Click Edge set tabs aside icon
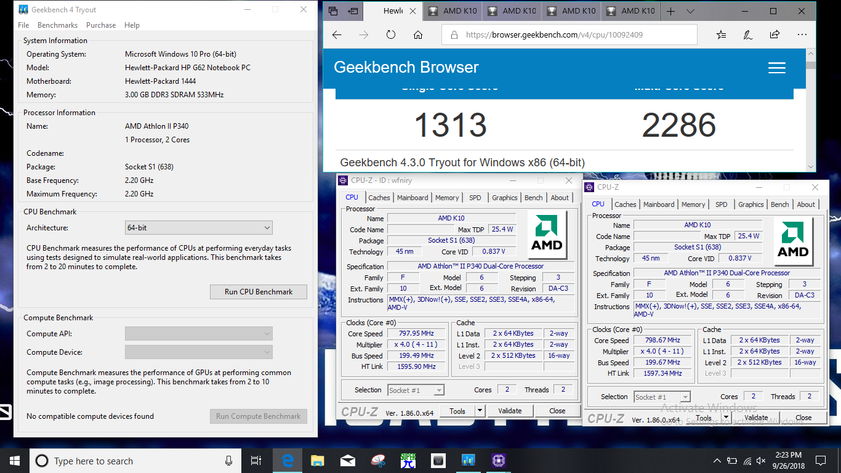 [353, 11]
